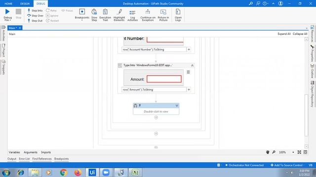Toggle Log Activities
The width and height of the screenshot is (316, 177).
point(132,15)
